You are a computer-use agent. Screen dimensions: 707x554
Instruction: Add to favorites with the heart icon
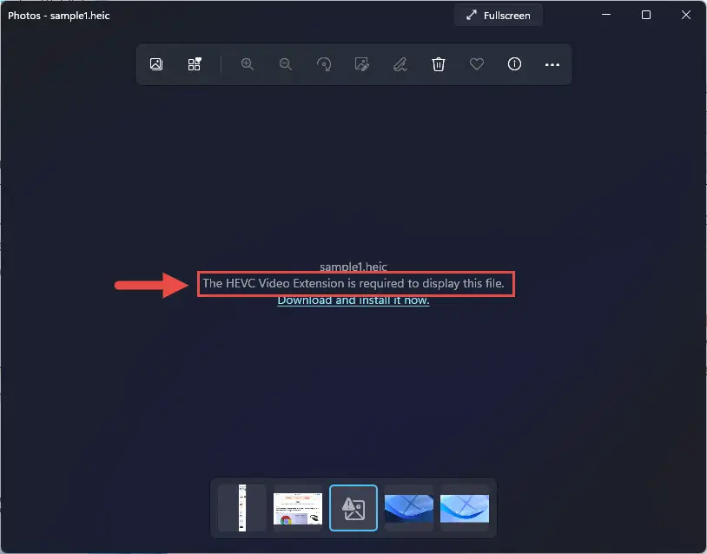(477, 64)
